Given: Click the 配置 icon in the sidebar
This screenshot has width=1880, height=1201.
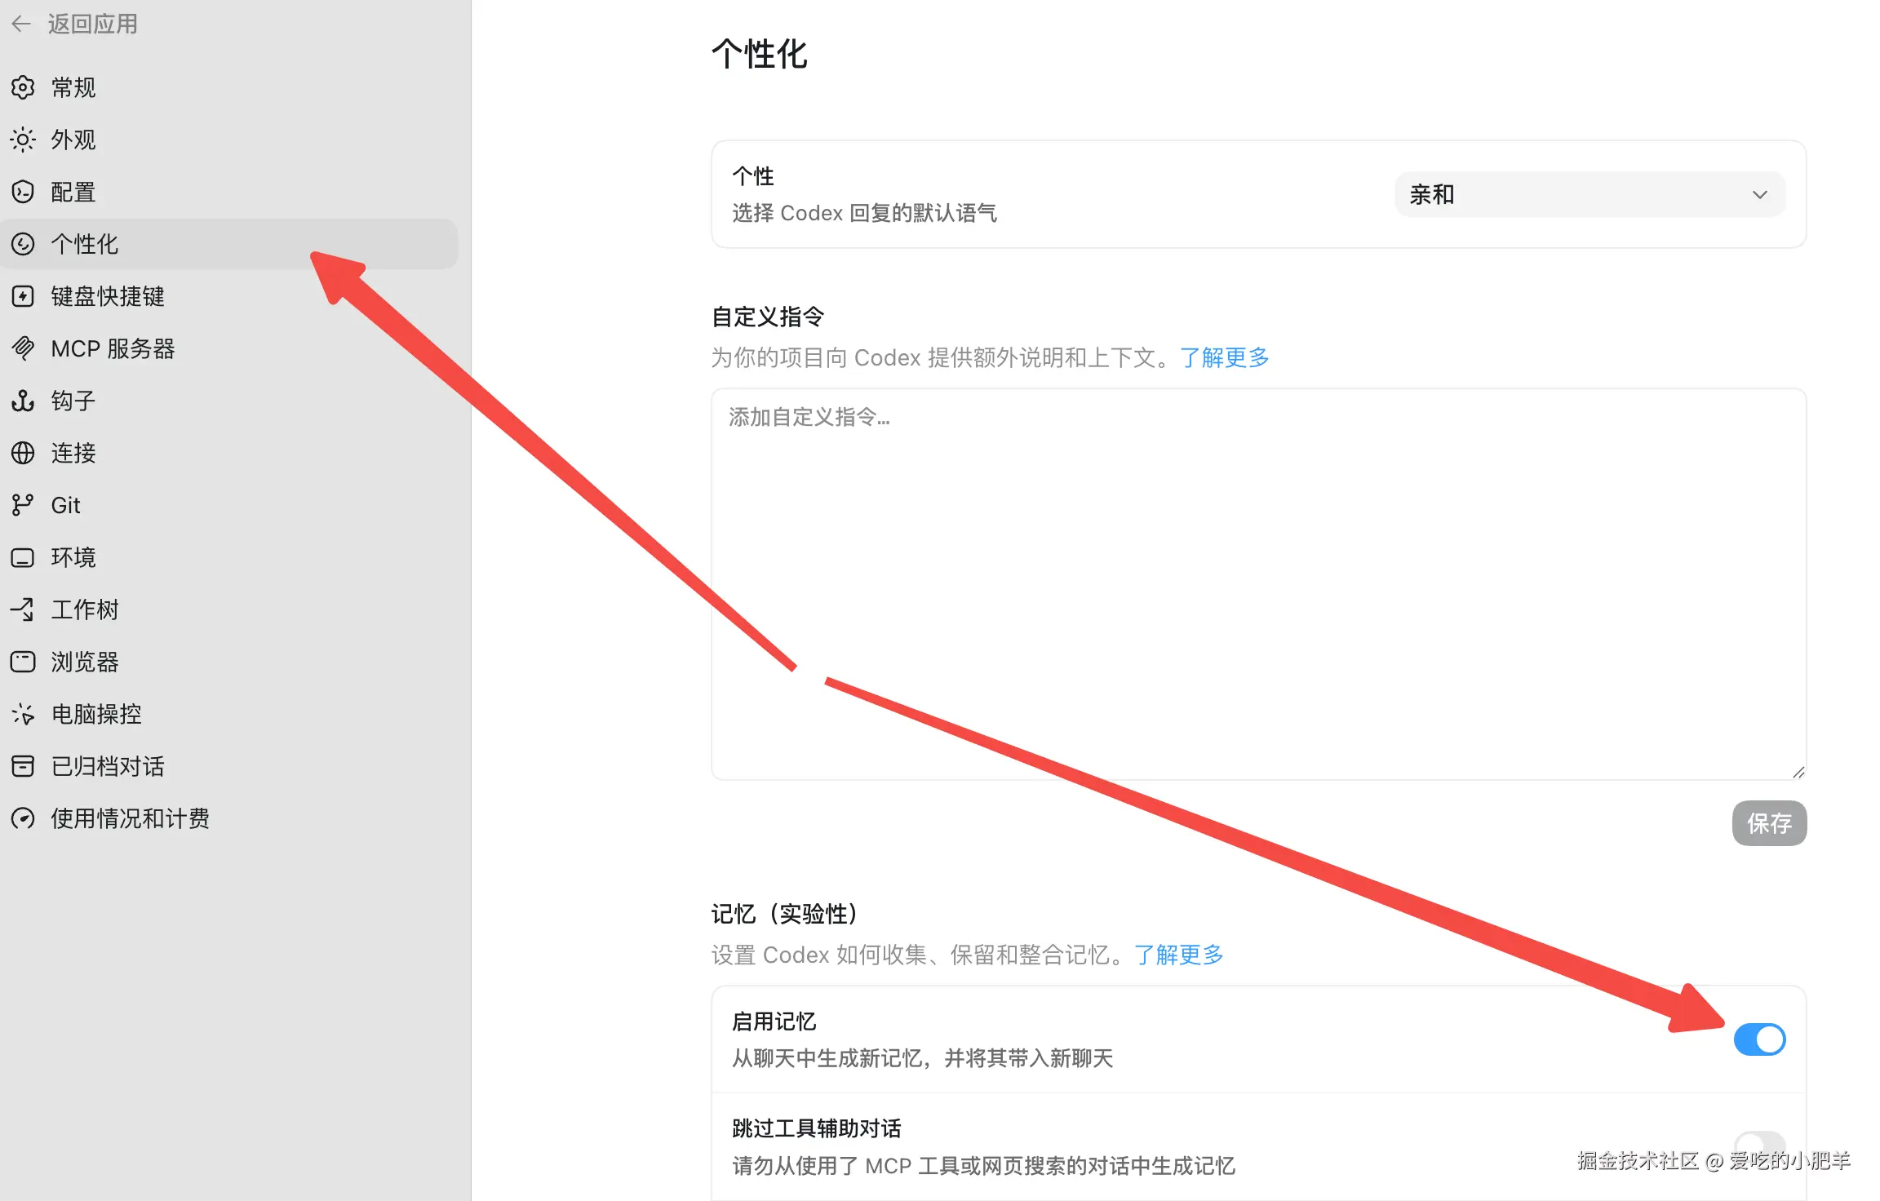Looking at the screenshot, I should tap(23, 192).
